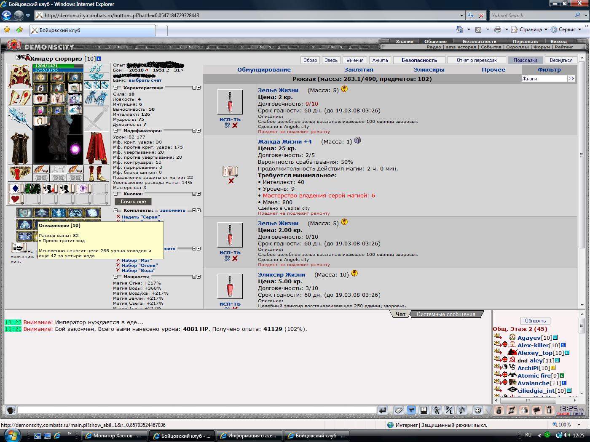The height and width of the screenshot is (442, 590).
Task: Collapse the Мощность section
Action: click(116, 277)
